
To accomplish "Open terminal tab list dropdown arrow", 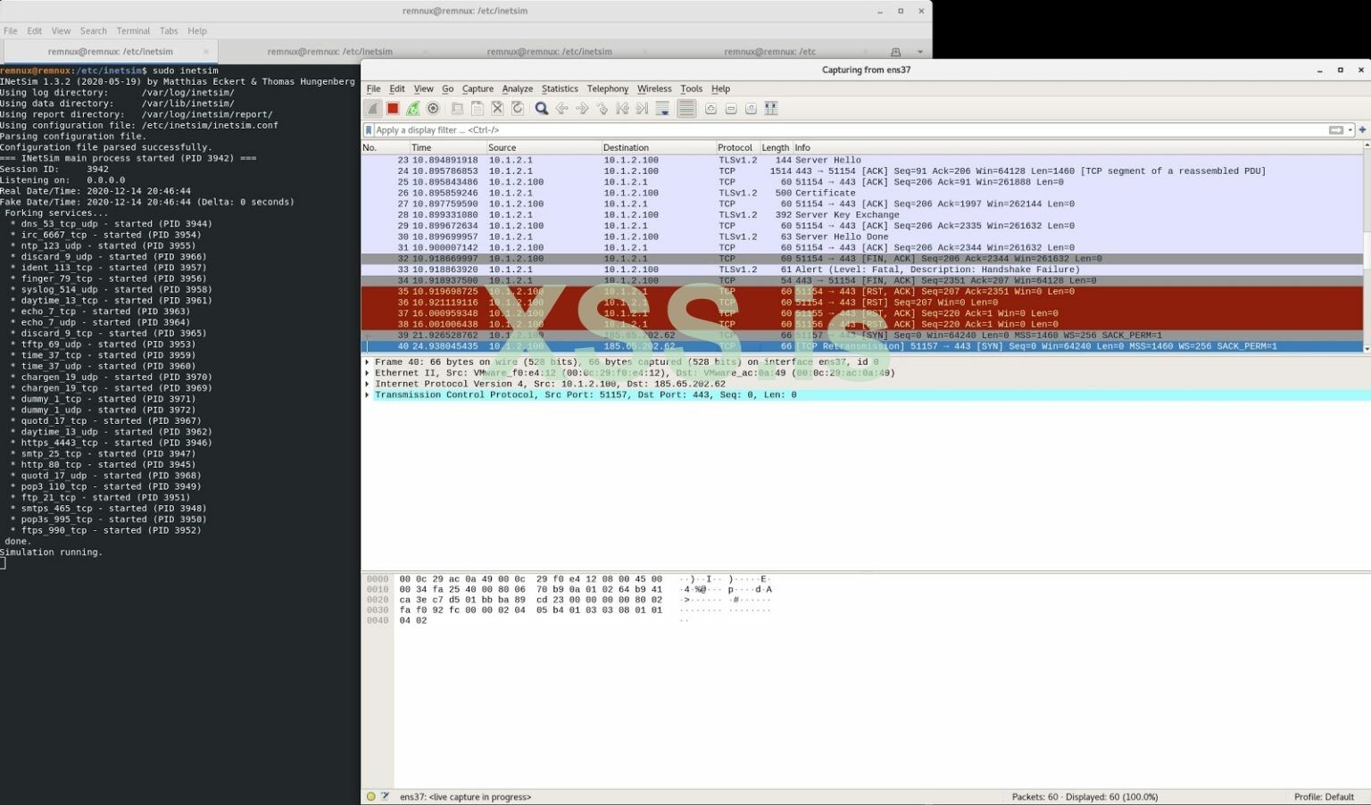I will coord(920,52).
